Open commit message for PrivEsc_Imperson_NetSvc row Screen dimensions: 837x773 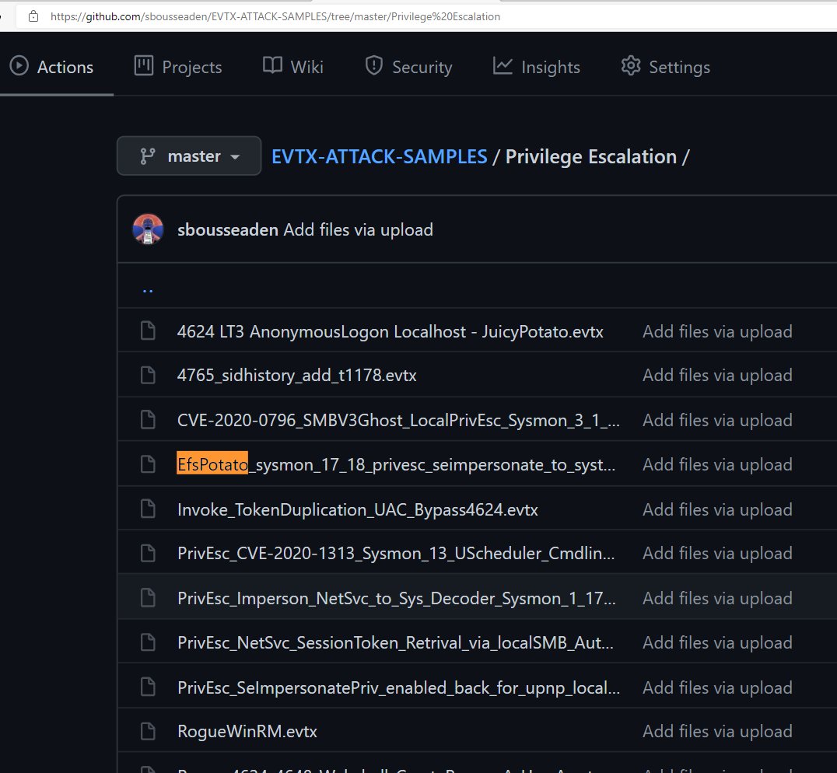pyautogui.click(x=717, y=598)
